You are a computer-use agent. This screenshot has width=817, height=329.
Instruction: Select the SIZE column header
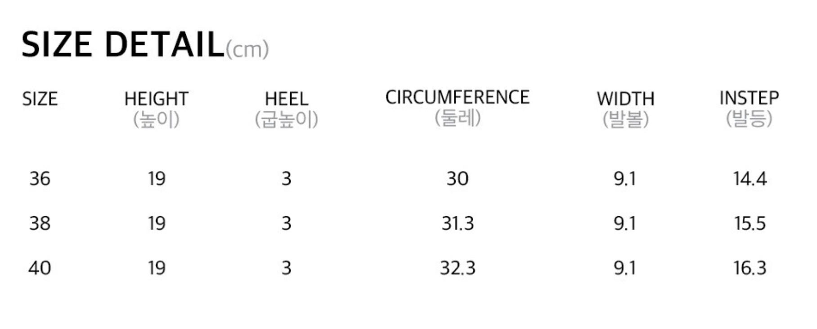[40, 99]
